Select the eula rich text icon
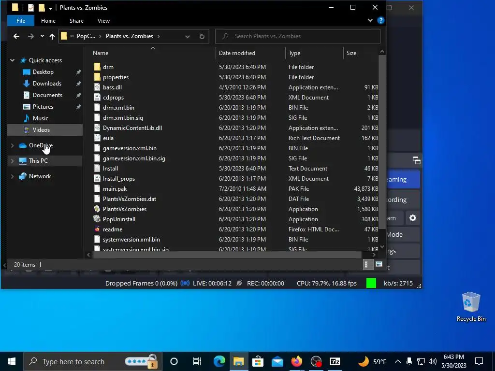495x371 pixels. [97, 138]
